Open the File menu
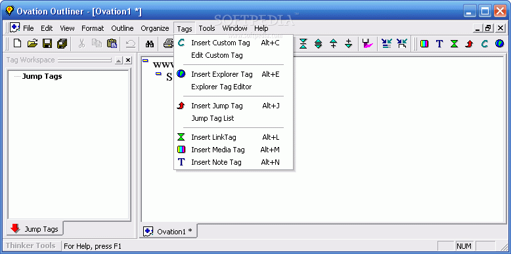Screen dimensions: 511x254 pos(28,28)
